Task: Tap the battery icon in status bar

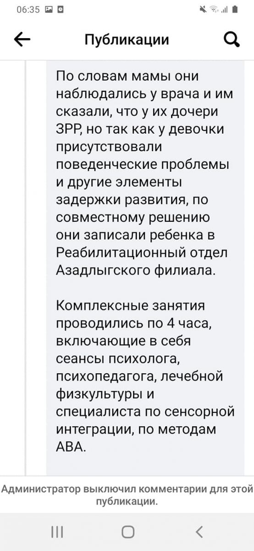Action: [235, 9]
